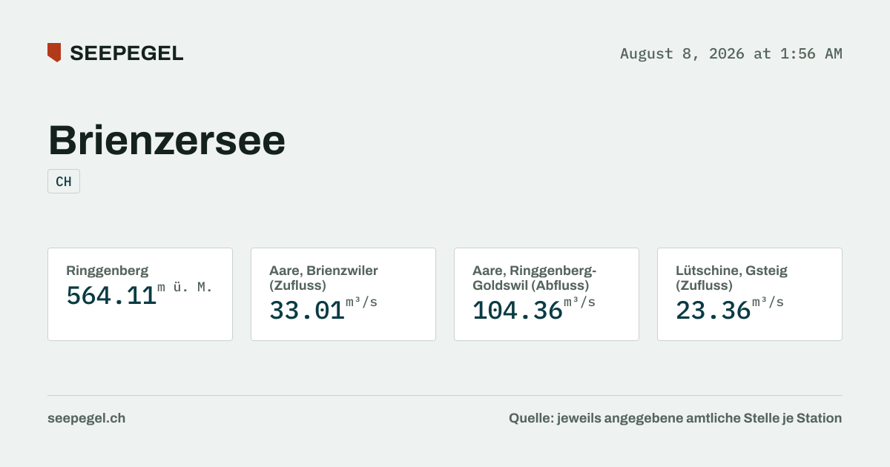Viewport: 890px width, 467px height.
Task: Click the m³/s unit beside 104.36
Action: [x=579, y=302]
